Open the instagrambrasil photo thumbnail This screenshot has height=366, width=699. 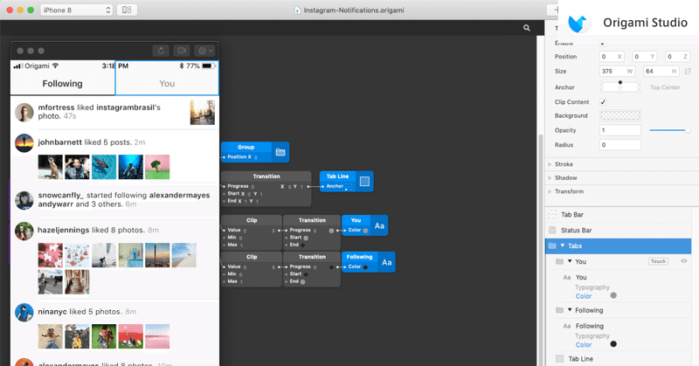(x=203, y=112)
